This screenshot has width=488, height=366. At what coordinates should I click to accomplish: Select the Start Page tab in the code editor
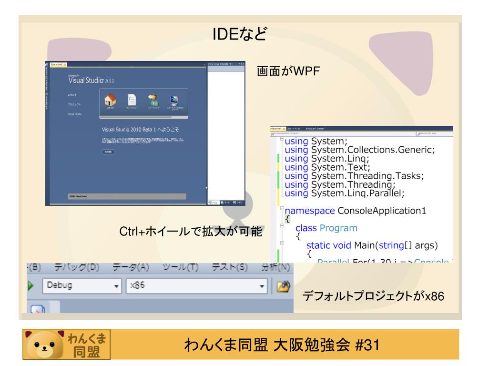(x=294, y=129)
